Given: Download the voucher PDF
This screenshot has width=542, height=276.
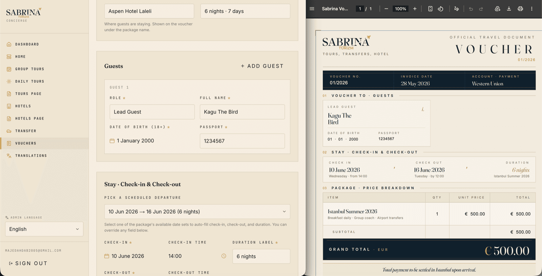Looking at the screenshot, I should tap(509, 9).
